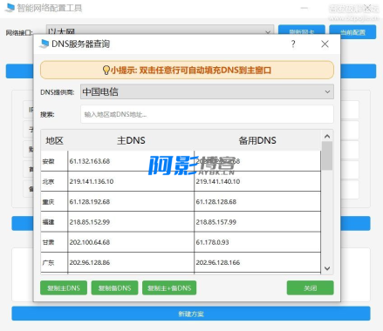Image resolution: width=383 pixels, height=331 pixels.
Task: Open 网络接口 dropdown in main window
Action: (x=160, y=30)
